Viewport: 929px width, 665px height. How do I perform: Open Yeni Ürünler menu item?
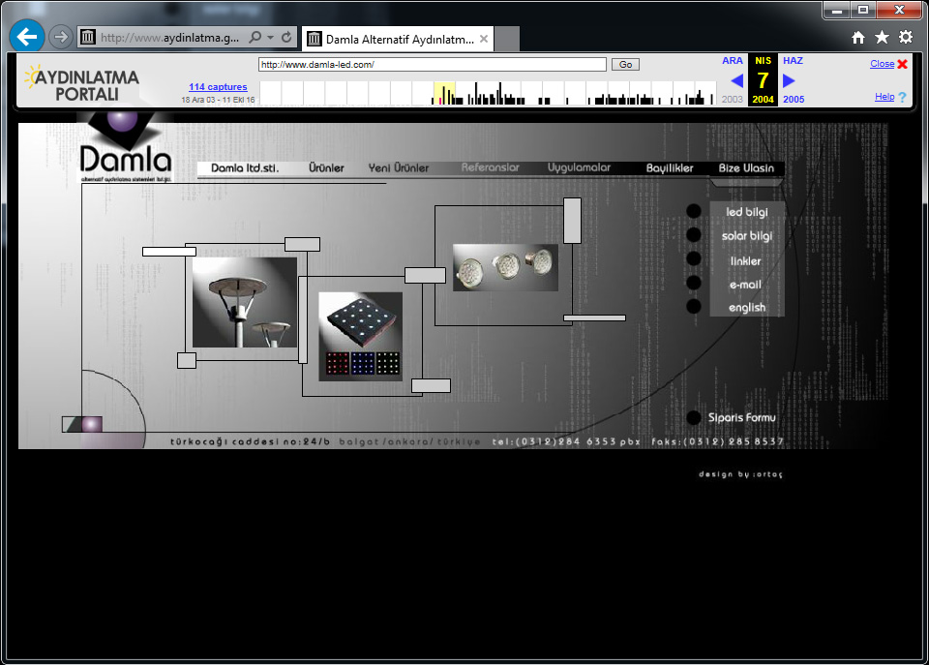coord(398,168)
